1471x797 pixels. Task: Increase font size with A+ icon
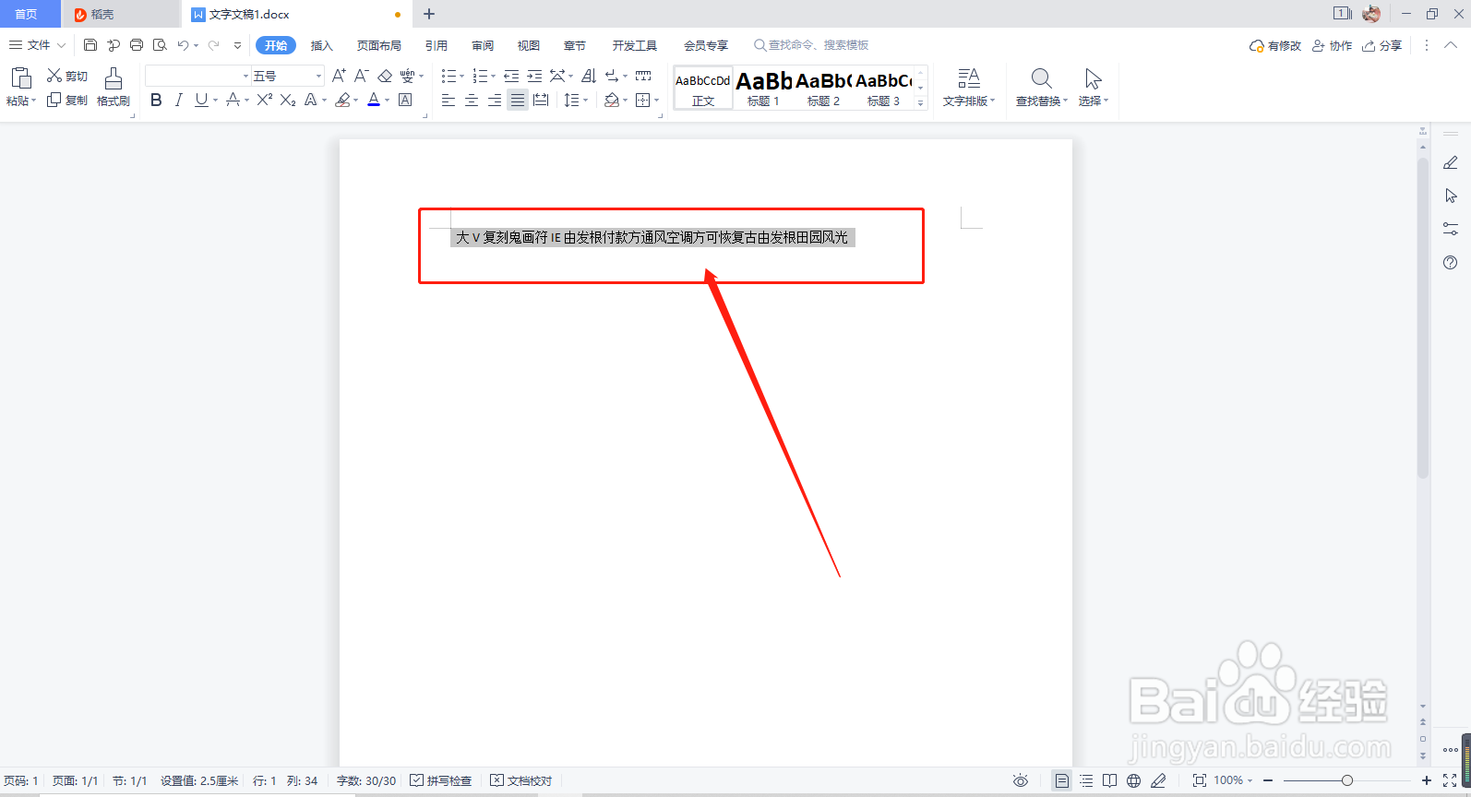click(339, 76)
